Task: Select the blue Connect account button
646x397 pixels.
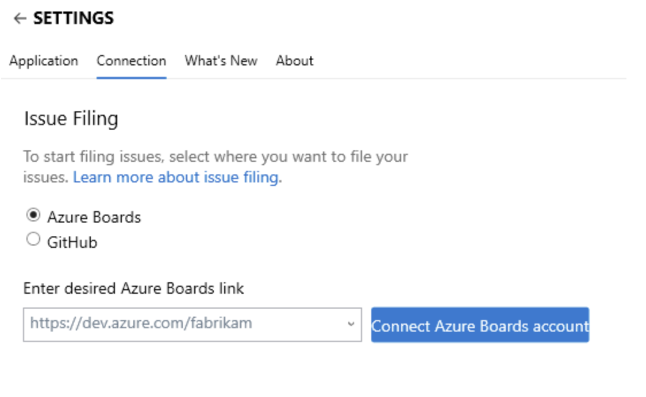Action: pos(480,325)
